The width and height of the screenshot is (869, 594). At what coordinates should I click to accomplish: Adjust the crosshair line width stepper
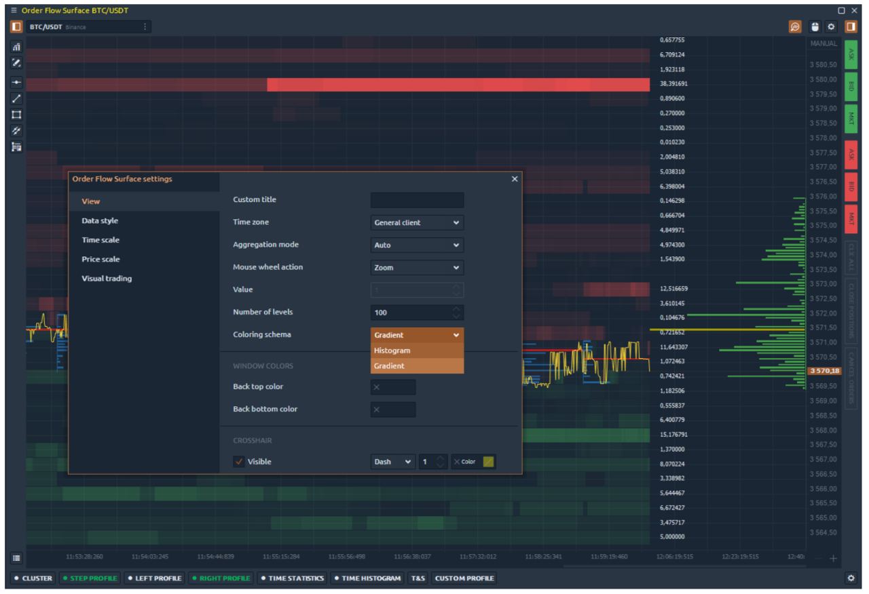coord(439,462)
